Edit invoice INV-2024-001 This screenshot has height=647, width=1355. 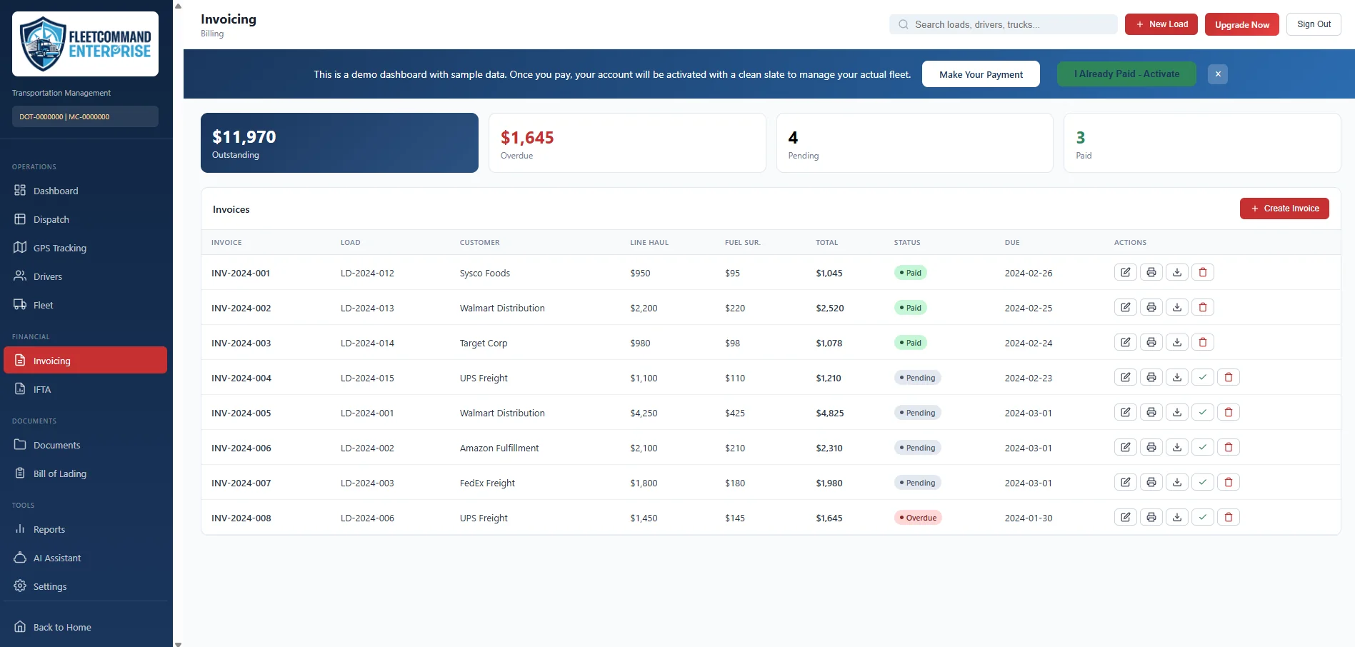click(1126, 272)
